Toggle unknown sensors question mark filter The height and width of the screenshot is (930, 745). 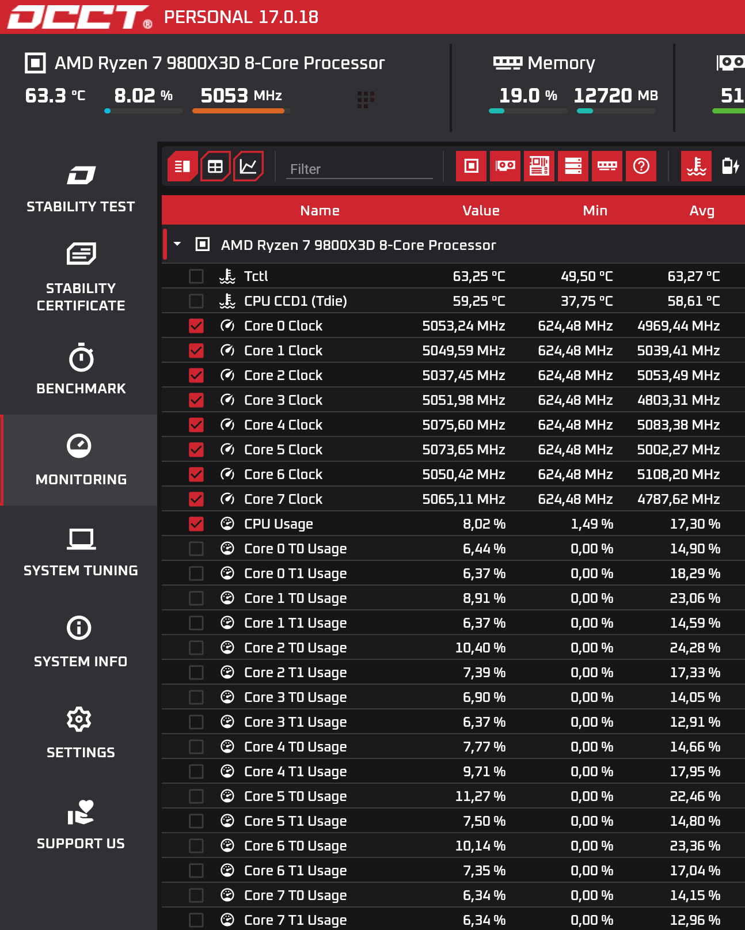point(641,166)
